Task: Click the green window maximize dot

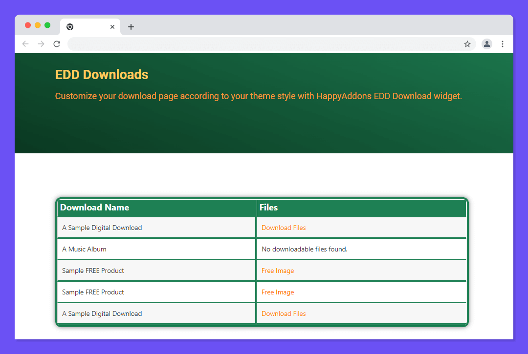Action: [47, 25]
